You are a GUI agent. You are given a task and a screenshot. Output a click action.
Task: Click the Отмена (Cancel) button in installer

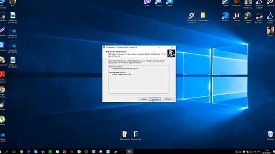tap(168, 99)
